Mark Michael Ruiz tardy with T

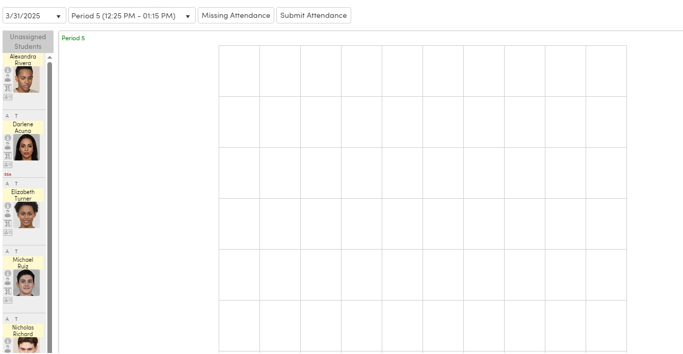click(x=16, y=251)
